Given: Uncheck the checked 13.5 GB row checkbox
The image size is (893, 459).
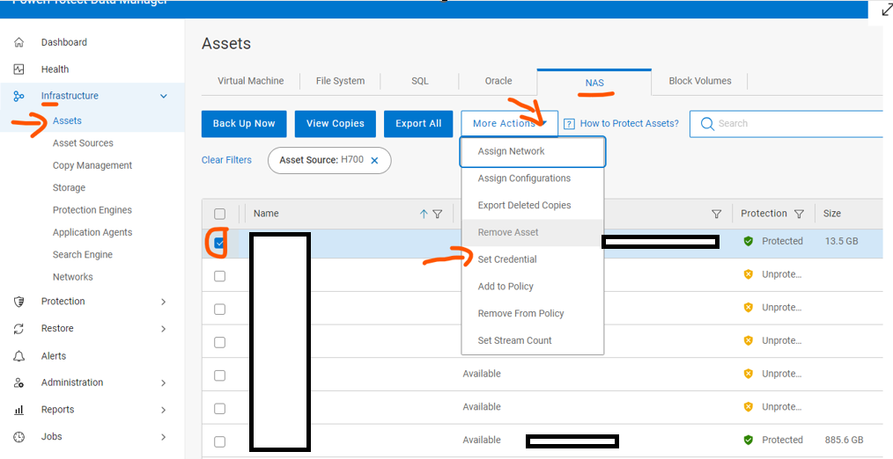Looking at the screenshot, I should [x=220, y=244].
